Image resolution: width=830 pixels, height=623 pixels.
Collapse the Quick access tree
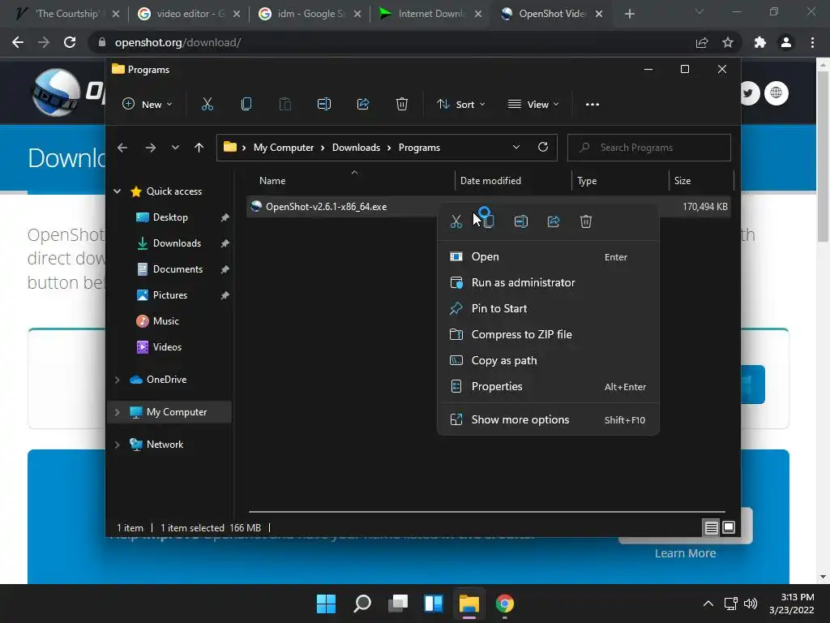pos(117,191)
